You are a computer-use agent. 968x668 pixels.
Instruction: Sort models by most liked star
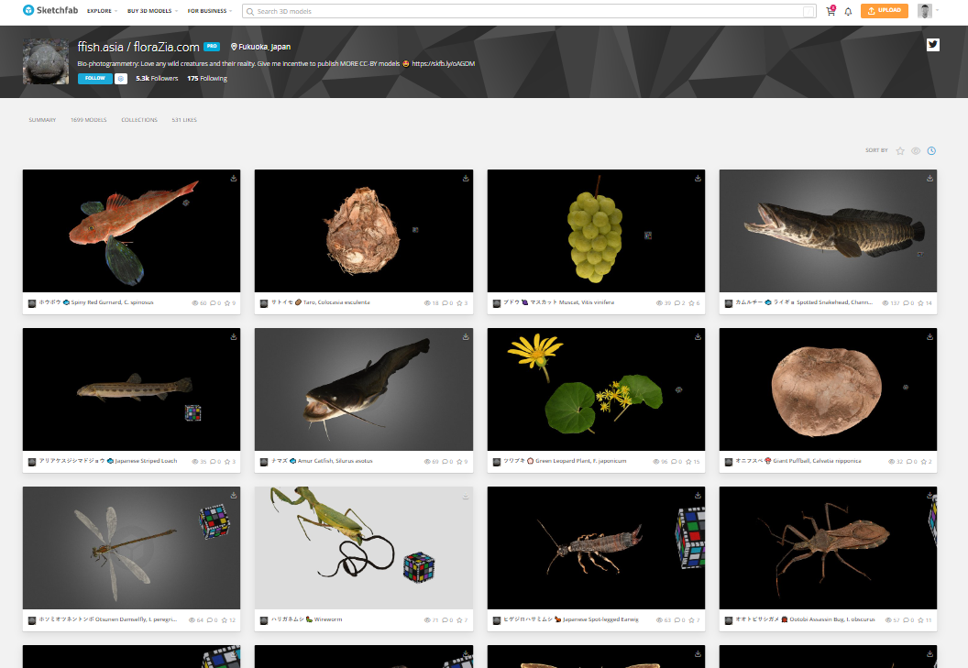[x=900, y=150]
